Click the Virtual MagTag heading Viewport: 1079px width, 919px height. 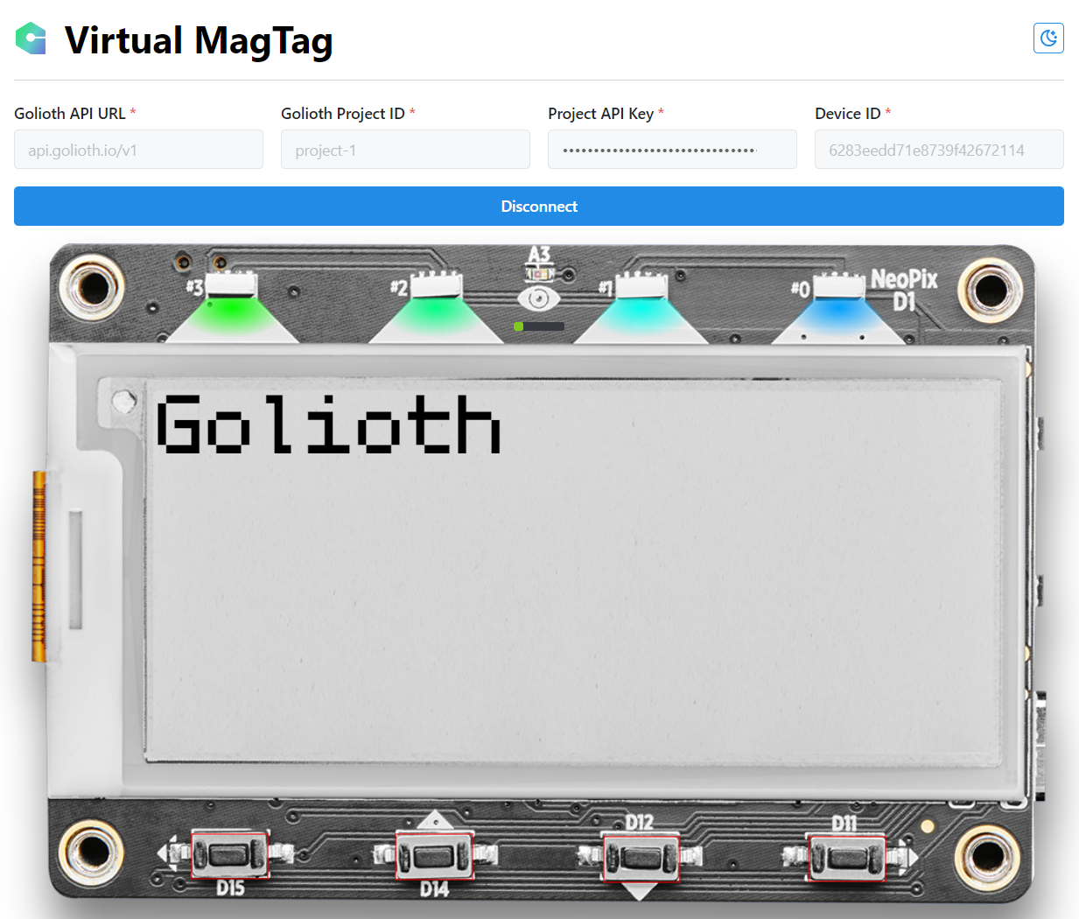pos(199,40)
